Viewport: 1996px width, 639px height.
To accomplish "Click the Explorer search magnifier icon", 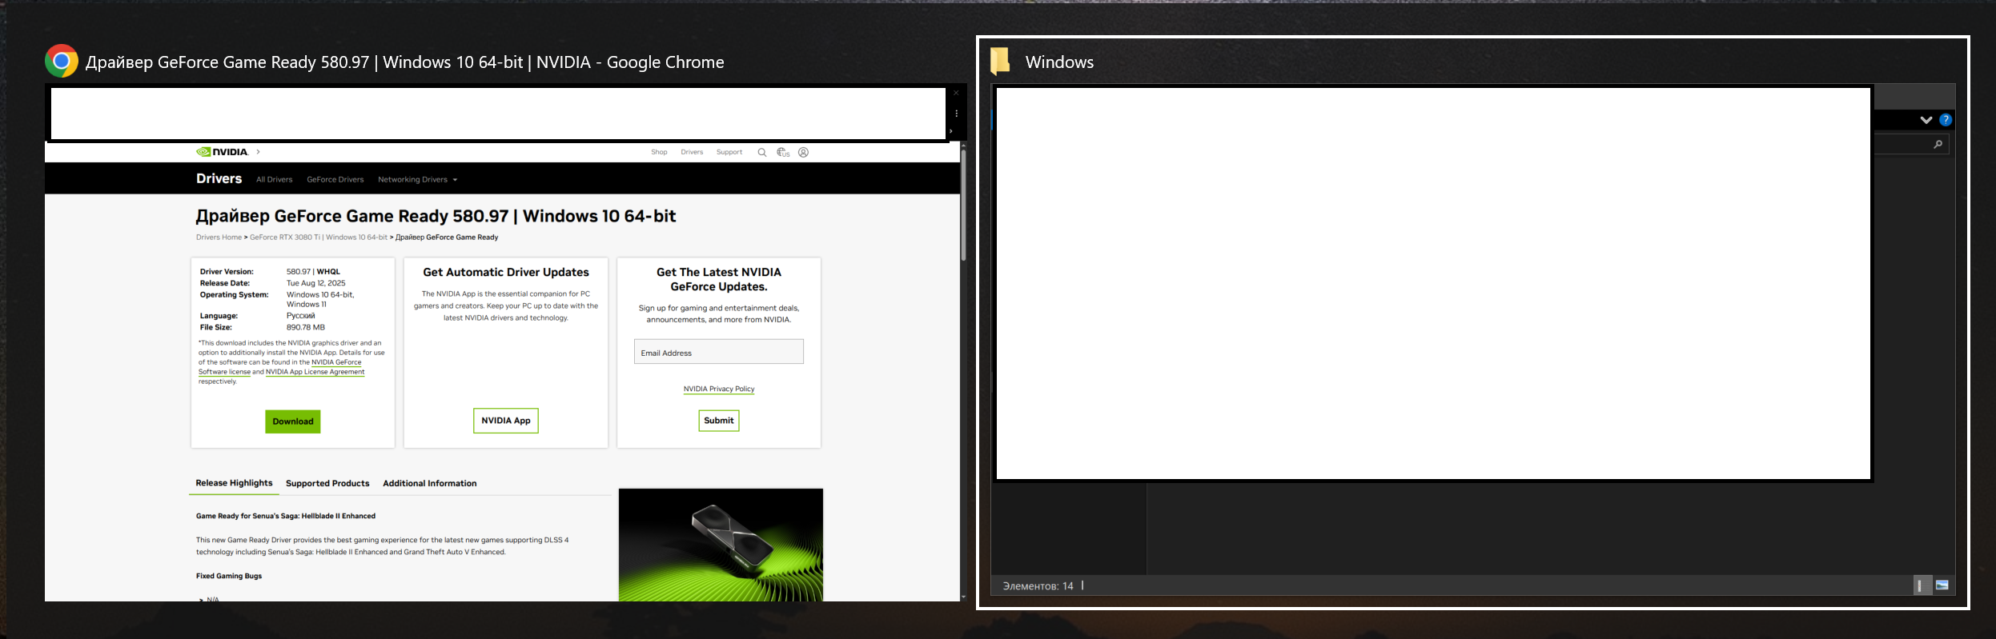I will tap(1938, 145).
